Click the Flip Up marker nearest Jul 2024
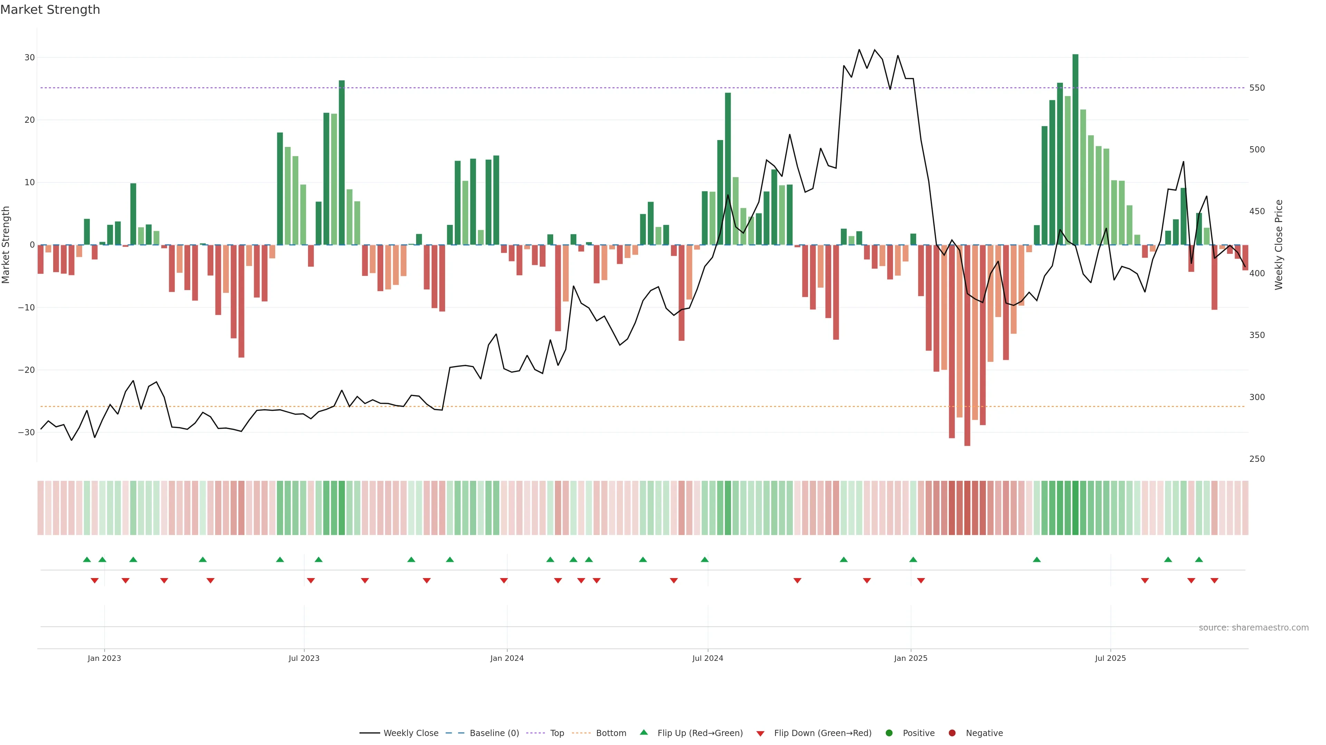 [x=705, y=559]
